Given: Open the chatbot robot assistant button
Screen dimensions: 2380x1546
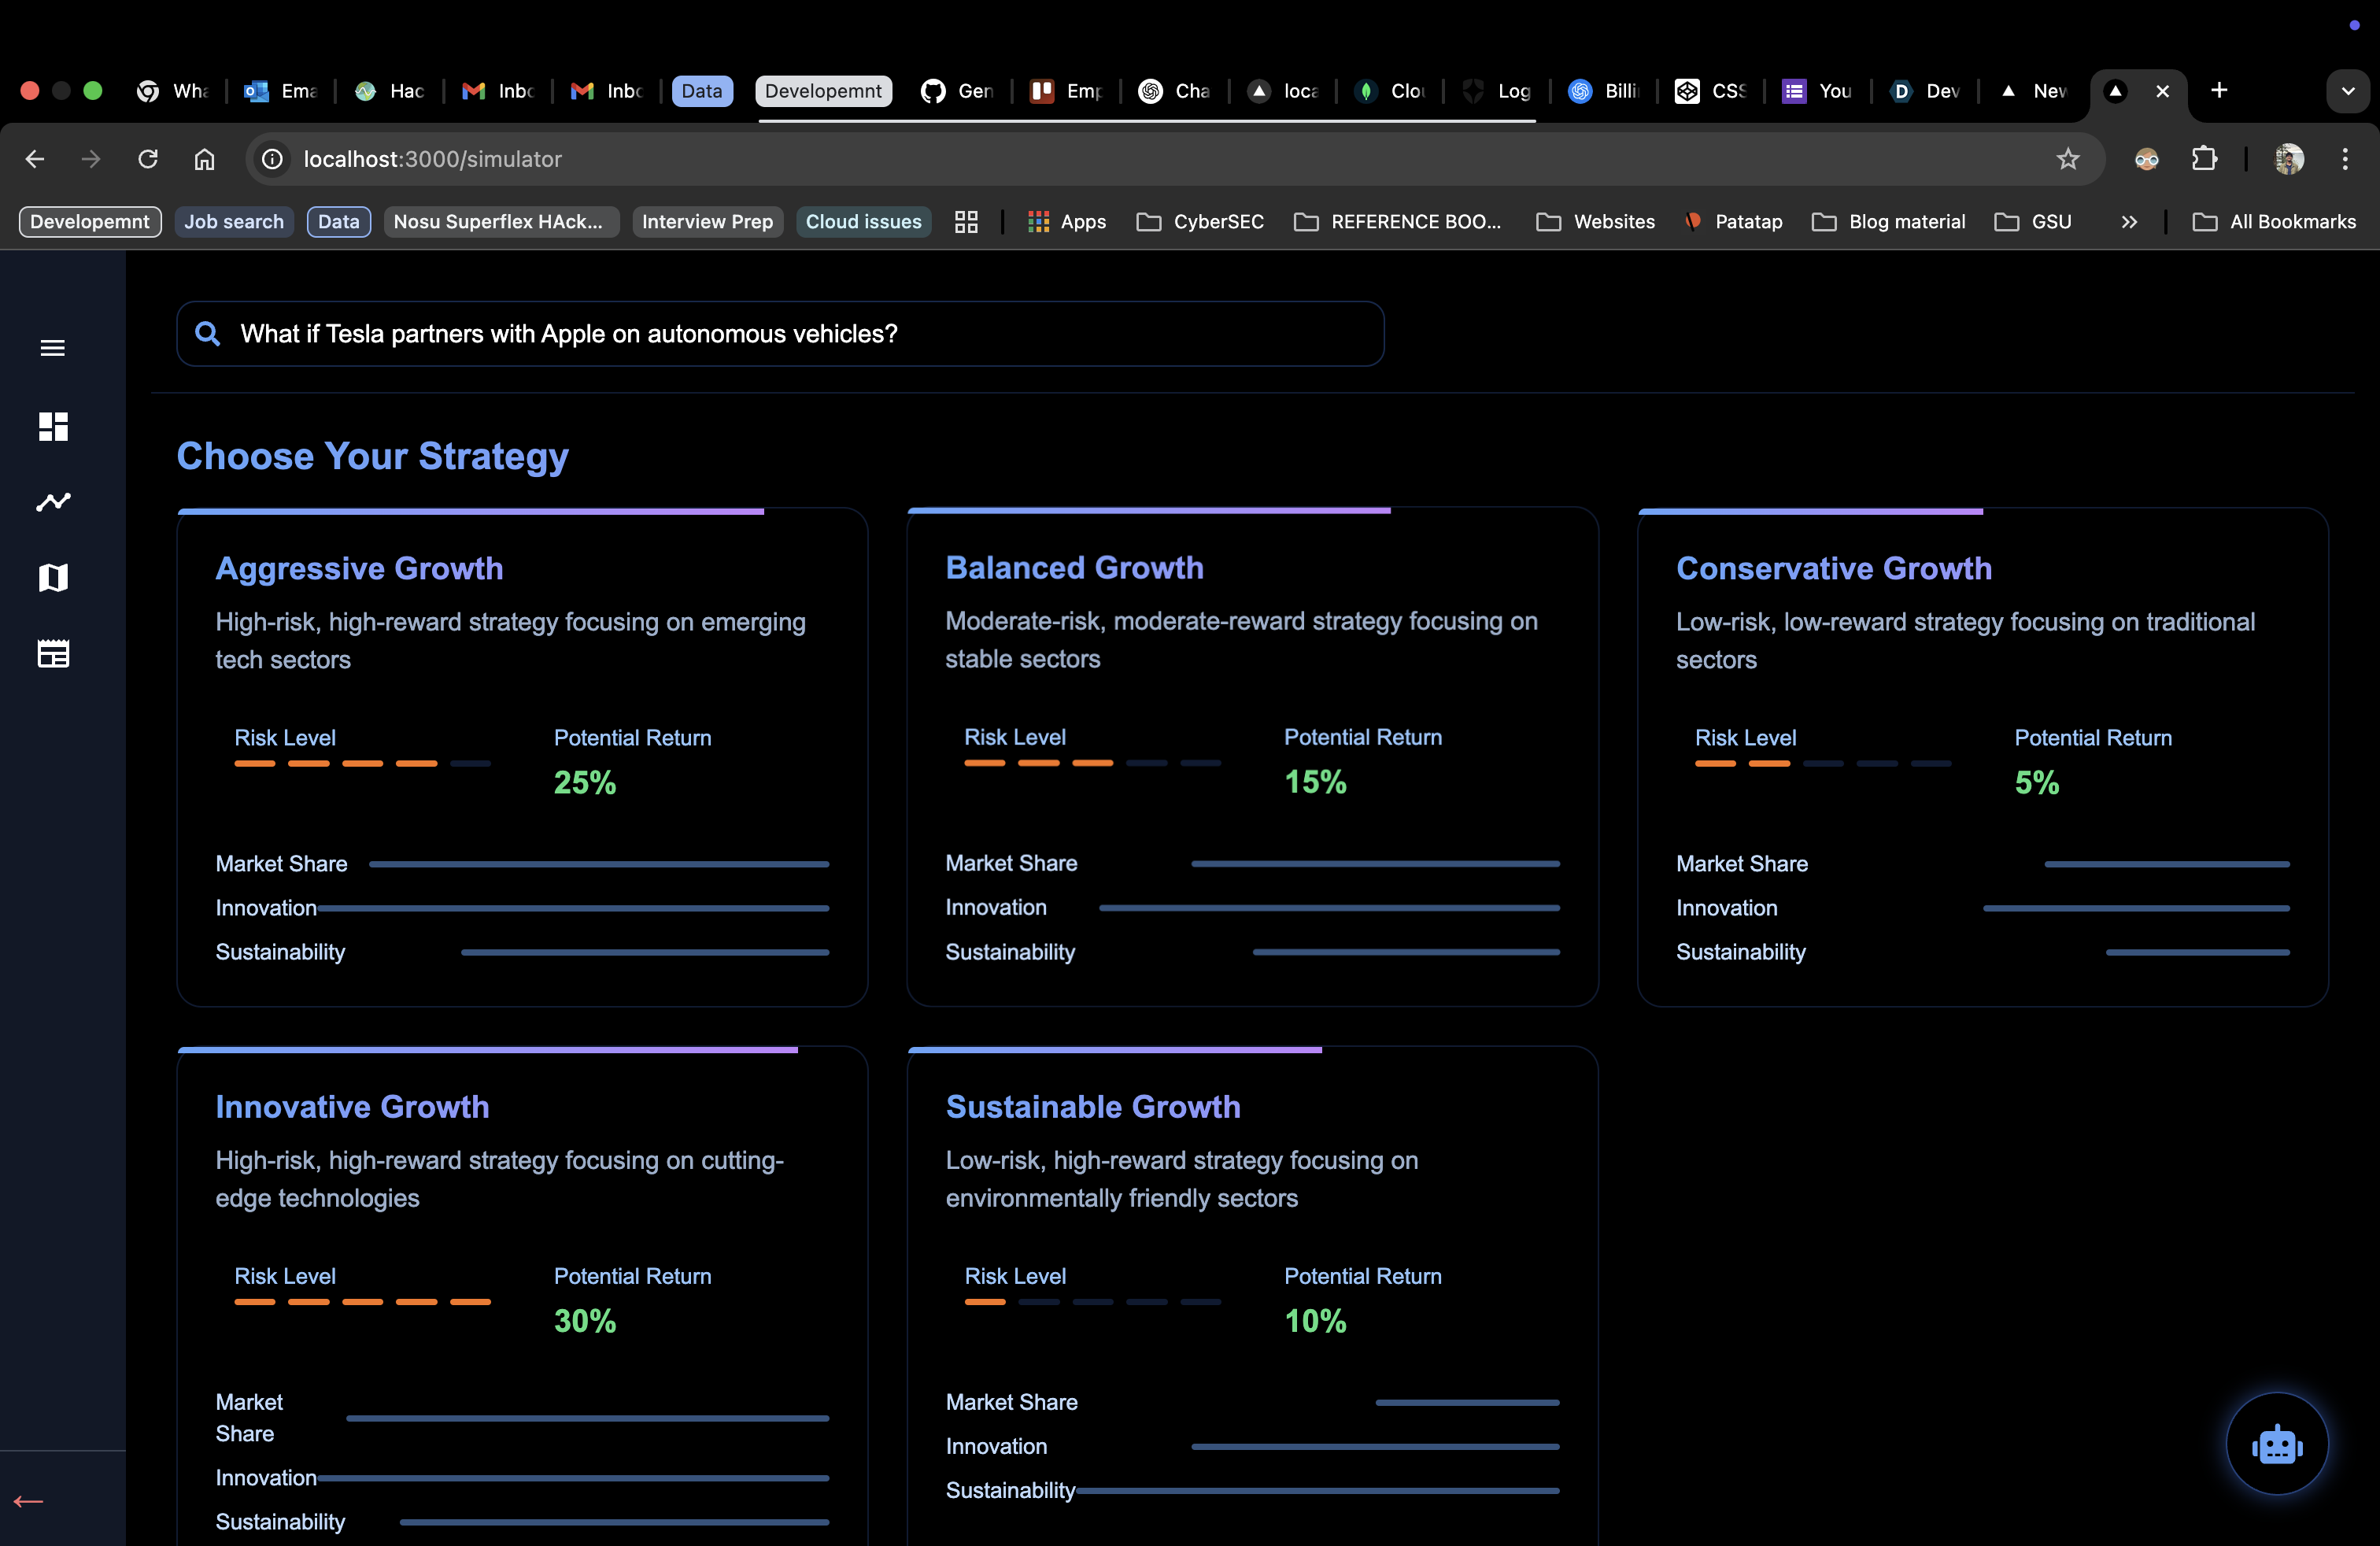Looking at the screenshot, I should pos(2276,1445).
